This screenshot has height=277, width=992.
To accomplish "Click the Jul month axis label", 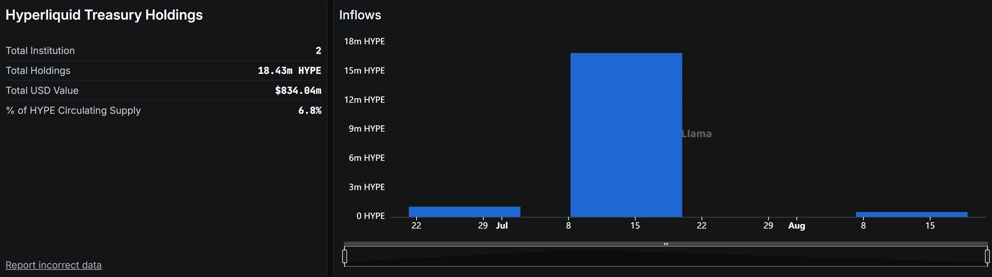I will (x=502, y=226).
